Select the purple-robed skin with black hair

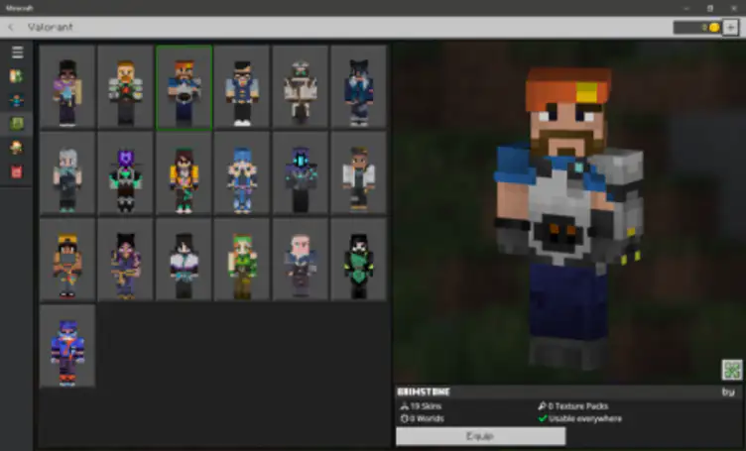(x=126, y=260)
